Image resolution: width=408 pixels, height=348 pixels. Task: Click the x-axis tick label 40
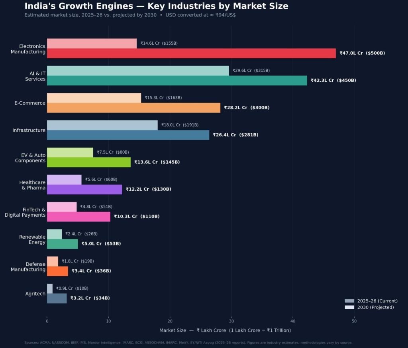[x=293, y=321]
